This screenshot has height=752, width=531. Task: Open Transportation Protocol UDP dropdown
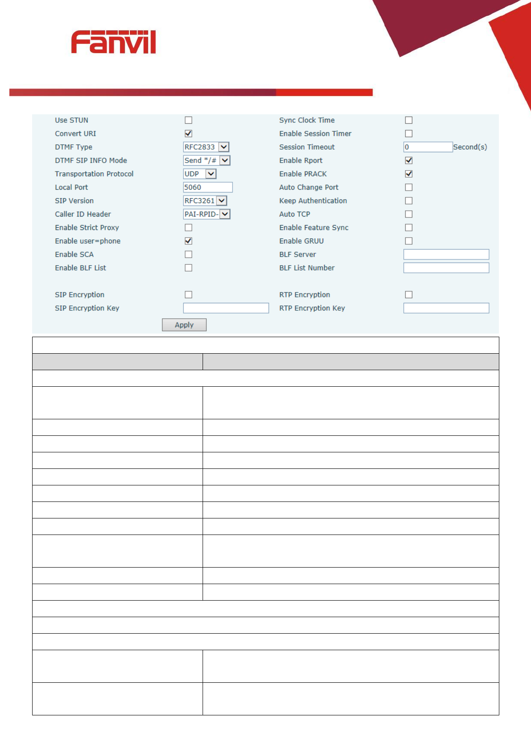[x=200, y=174]
